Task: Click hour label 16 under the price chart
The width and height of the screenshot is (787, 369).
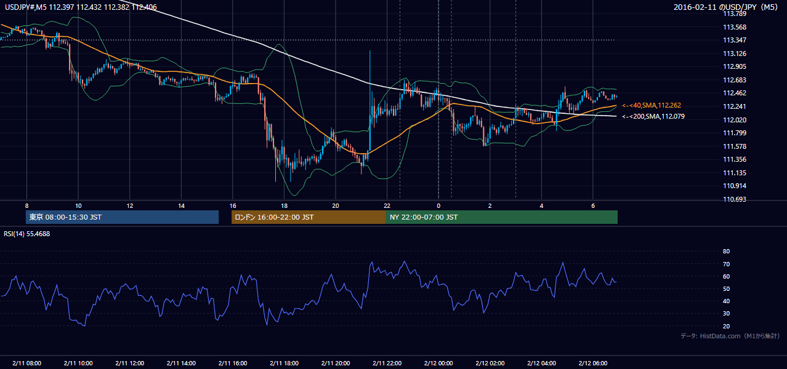Action: 232,205
